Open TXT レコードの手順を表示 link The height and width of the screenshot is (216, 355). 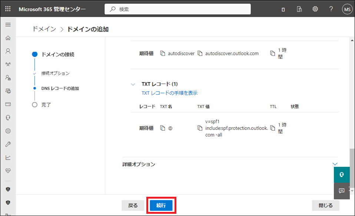click(x=170, y=93)
